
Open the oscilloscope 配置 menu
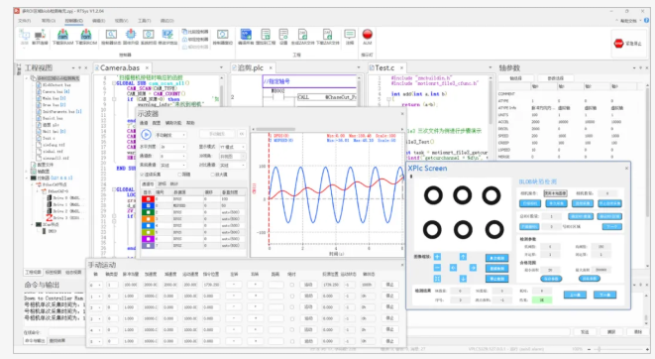click(x=157, y=123)
